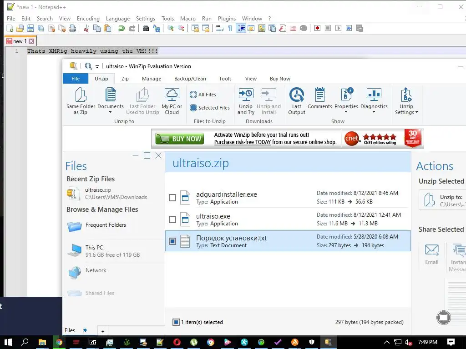Uncheck the Порядок установки.txt checkbox

pos(172,241)
